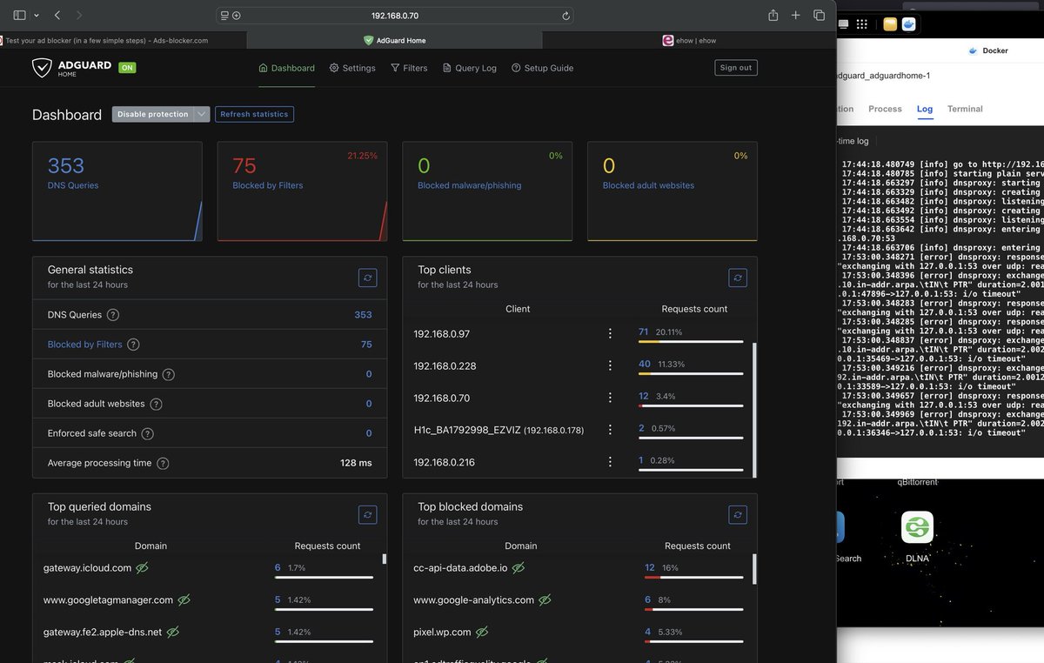Switch to the ehow | ehow tab
The height and width of the screenshot is (663, 1044).
pos(688,40)
